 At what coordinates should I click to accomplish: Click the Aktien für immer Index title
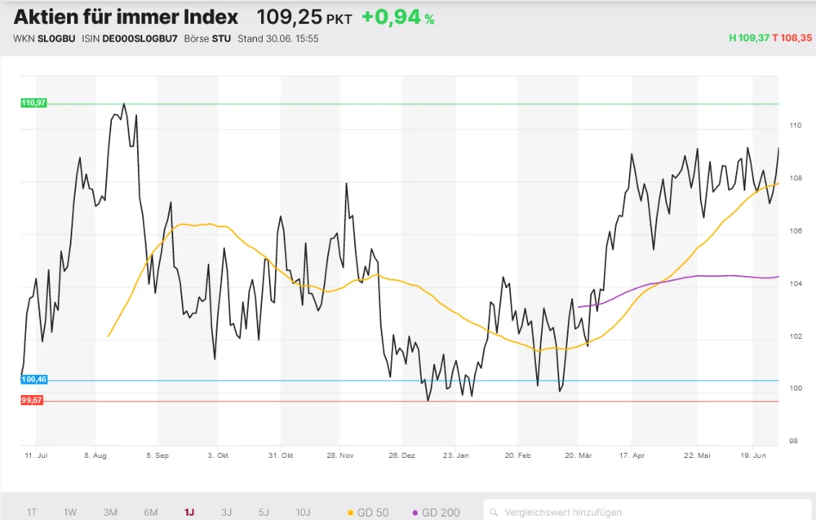tap(126, 17)
